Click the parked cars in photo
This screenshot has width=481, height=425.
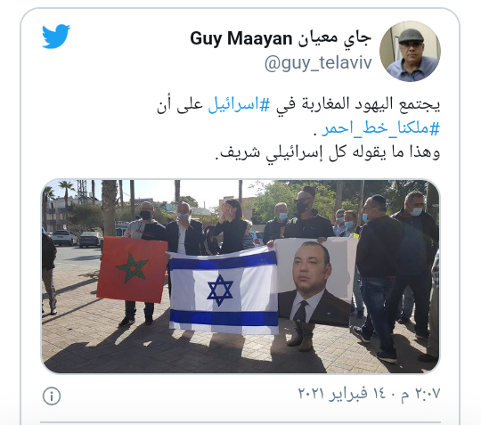coord(77,239)
